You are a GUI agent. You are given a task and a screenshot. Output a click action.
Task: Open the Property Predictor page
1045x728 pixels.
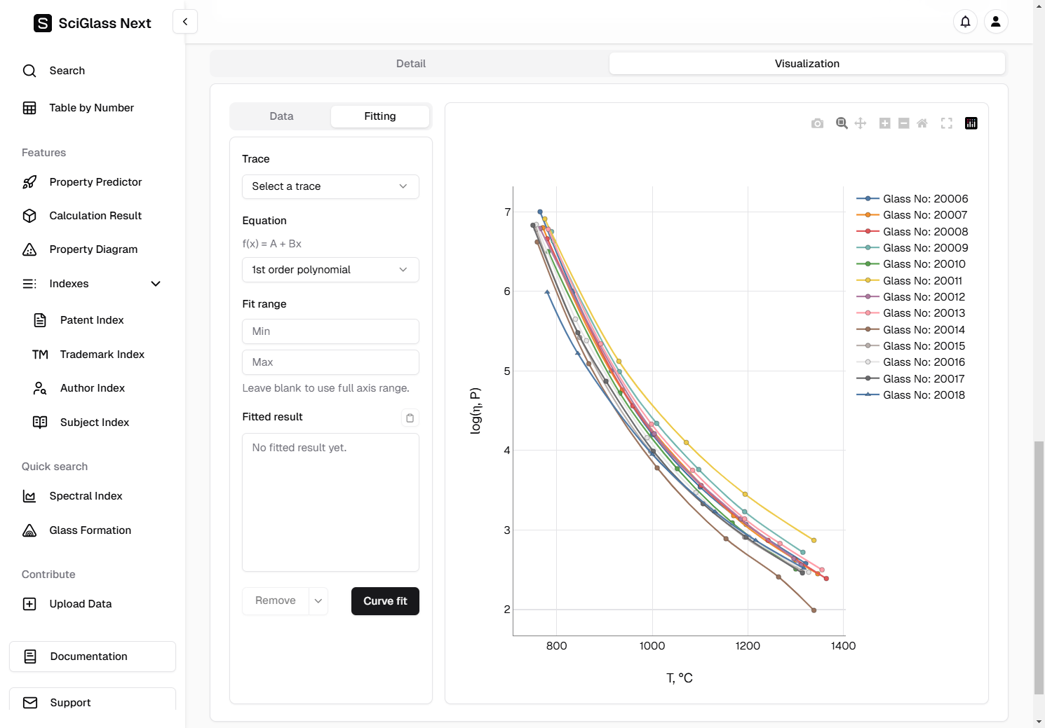pyautogui.click(x=95, y=182)
